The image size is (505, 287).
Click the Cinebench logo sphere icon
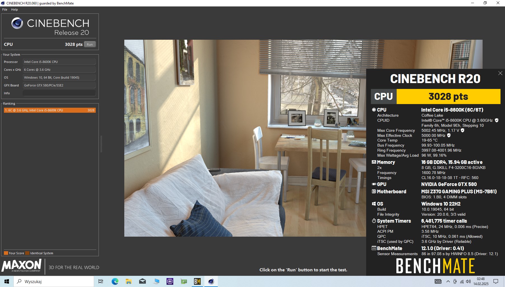(x=17, y=23)
